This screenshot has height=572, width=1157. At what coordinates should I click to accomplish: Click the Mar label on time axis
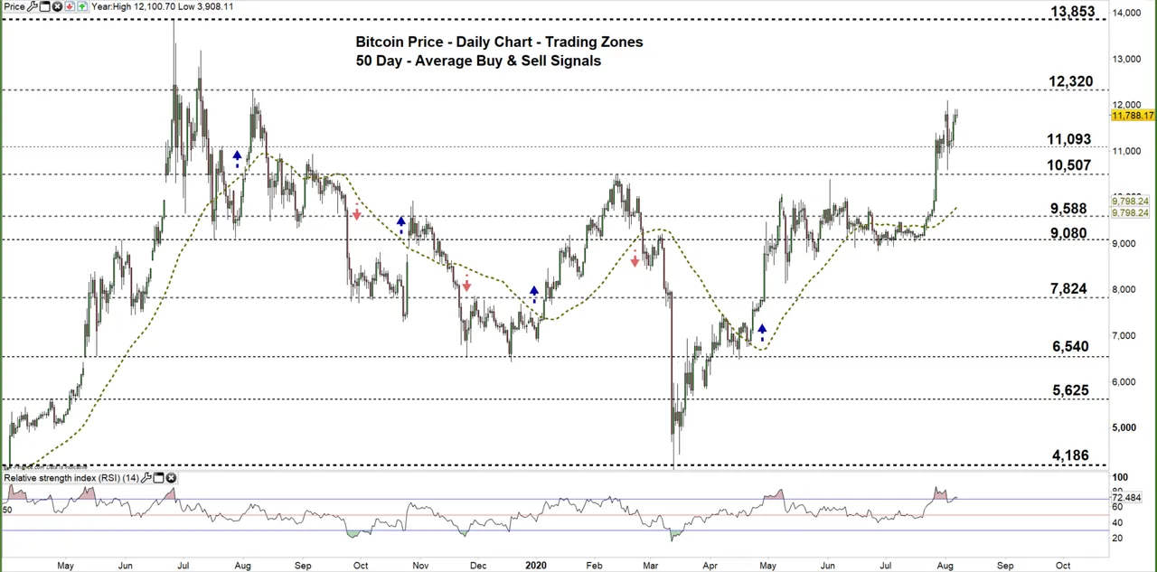651,565
